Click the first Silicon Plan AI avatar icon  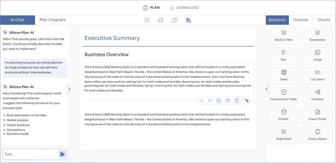5,32
